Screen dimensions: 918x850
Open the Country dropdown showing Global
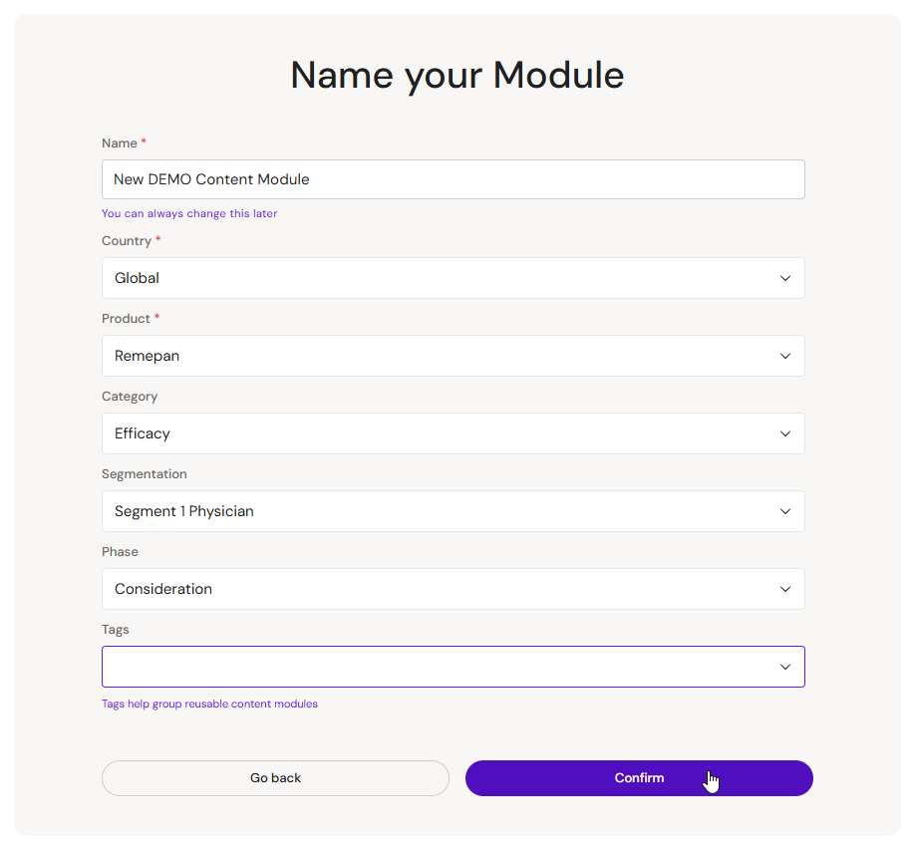pyautogui.click(x=454, y=278)
